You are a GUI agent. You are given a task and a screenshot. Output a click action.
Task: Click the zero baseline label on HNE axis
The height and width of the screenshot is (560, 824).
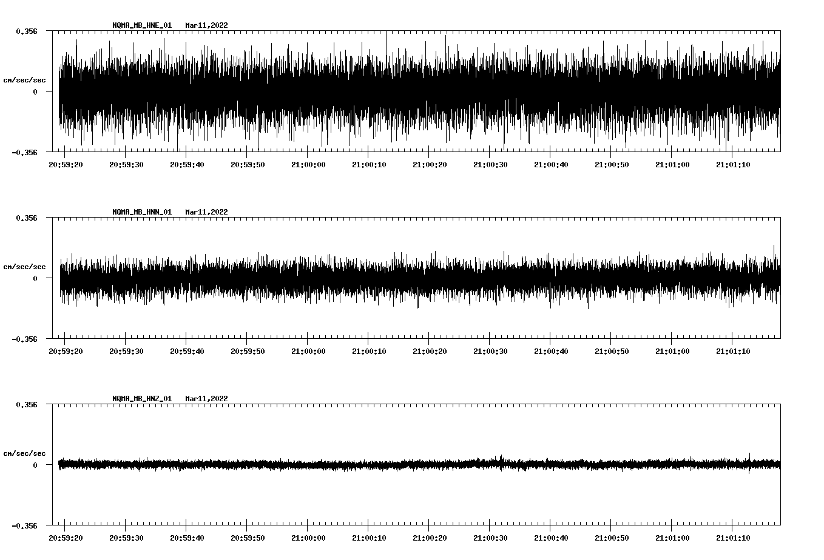point(35,92)
